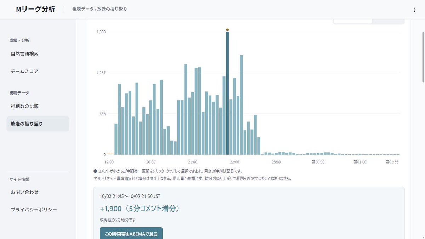Click the 成績・分析 section heading
This screenshot has height=239, width=425.
(19, 40)
